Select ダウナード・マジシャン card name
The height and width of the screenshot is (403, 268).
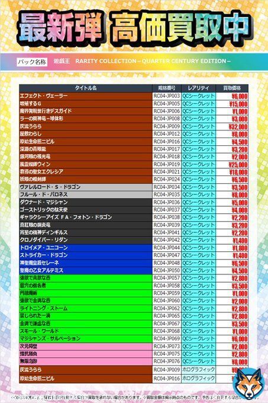44,202
